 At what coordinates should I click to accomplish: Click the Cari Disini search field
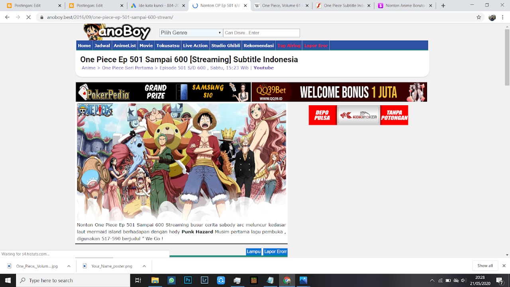[261, 33]
